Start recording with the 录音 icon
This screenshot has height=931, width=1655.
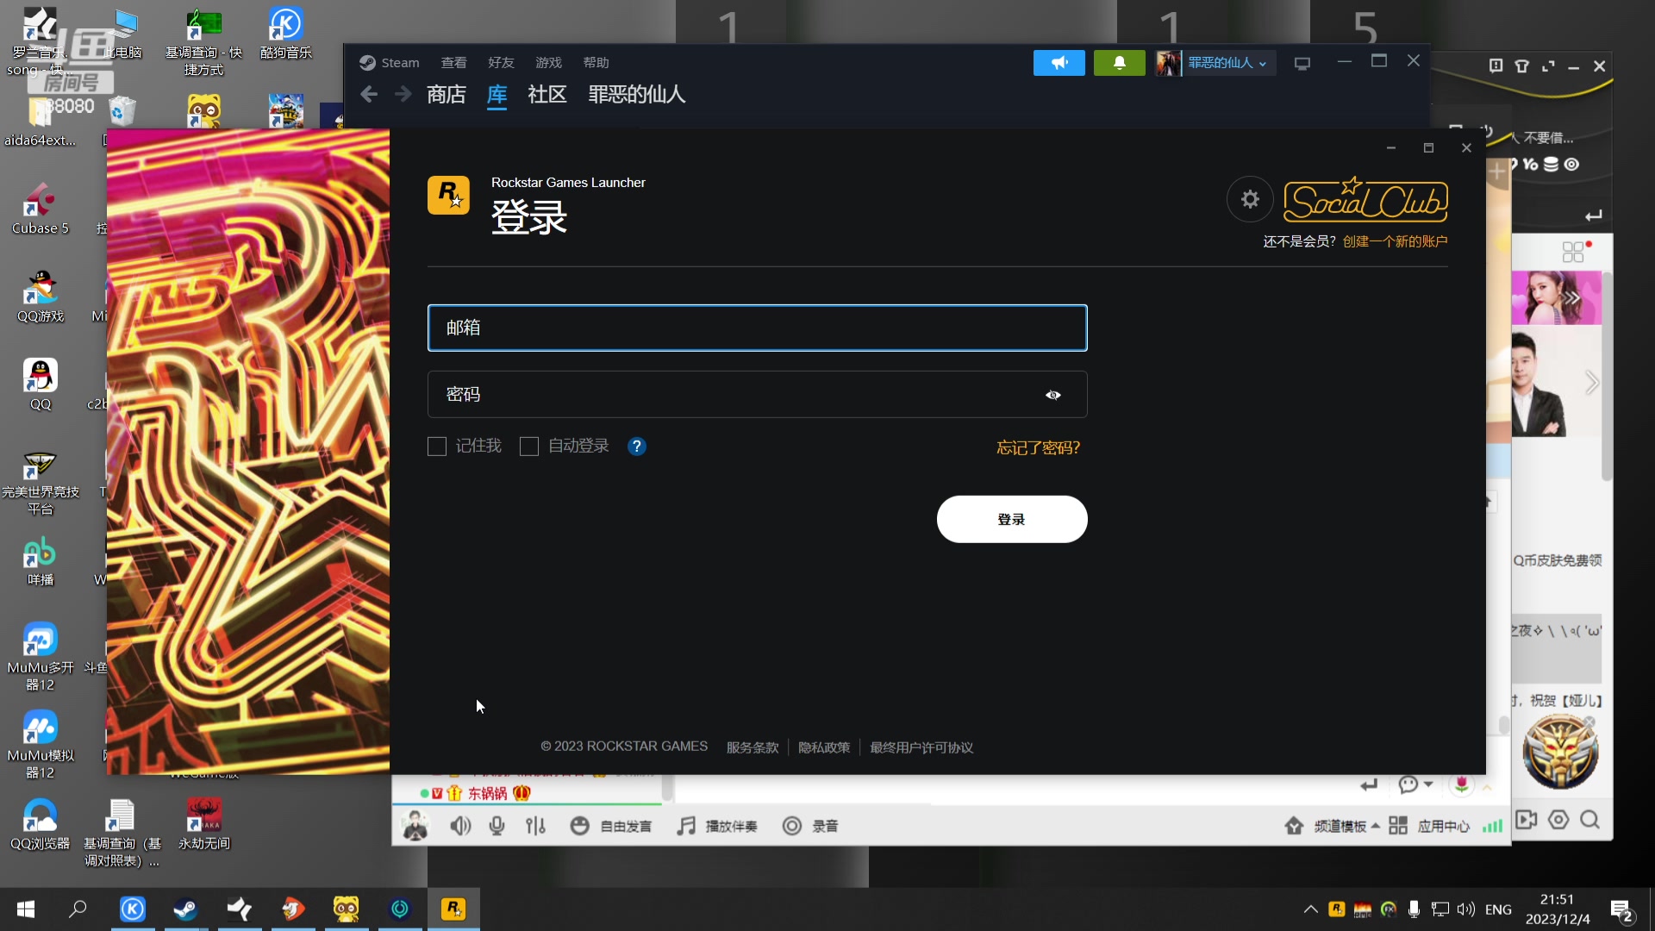coord(793,825)
